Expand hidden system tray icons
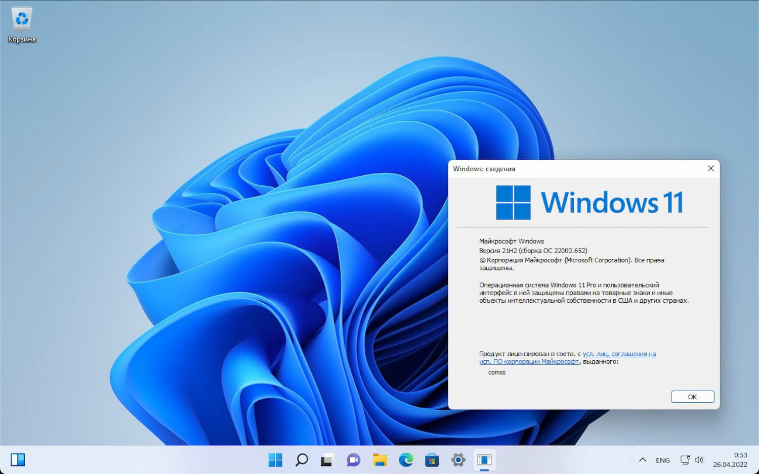 pos(643,460)
